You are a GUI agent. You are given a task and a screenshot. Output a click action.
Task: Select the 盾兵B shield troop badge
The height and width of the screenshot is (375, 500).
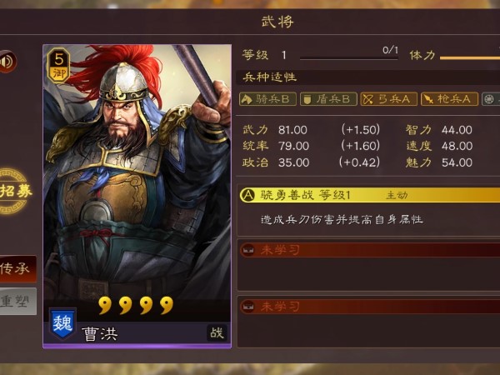pyautogui.click(x=328, y=99)
